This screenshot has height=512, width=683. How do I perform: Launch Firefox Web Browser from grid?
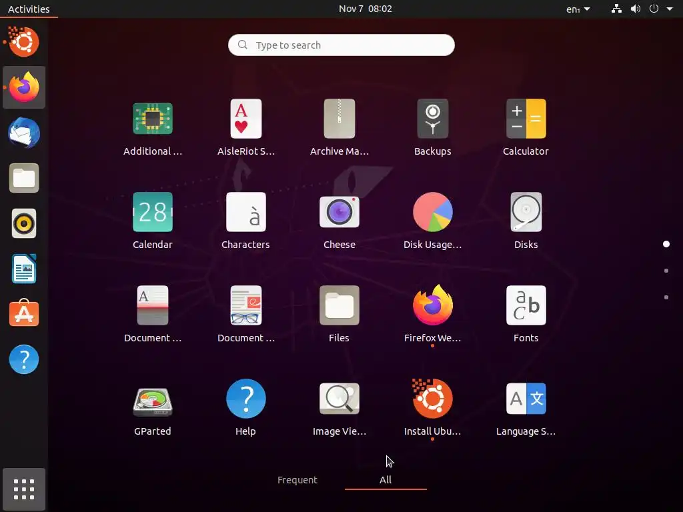pyautogui.click(x=432, y=305)
